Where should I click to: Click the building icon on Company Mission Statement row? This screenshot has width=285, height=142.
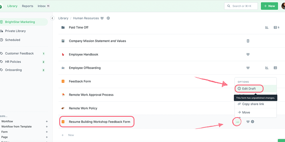pyautogui.click(x=248, y=41)
